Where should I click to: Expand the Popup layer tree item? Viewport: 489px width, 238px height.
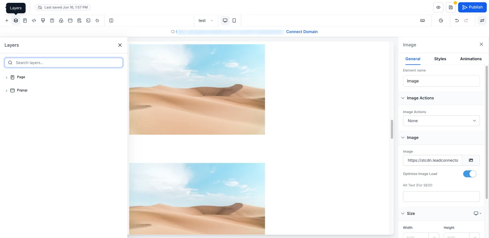[x=7, y=91]
